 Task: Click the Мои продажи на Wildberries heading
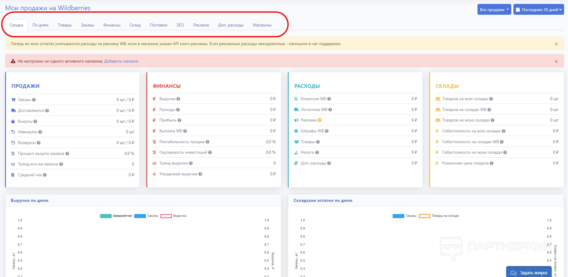[x=48, y=8]
